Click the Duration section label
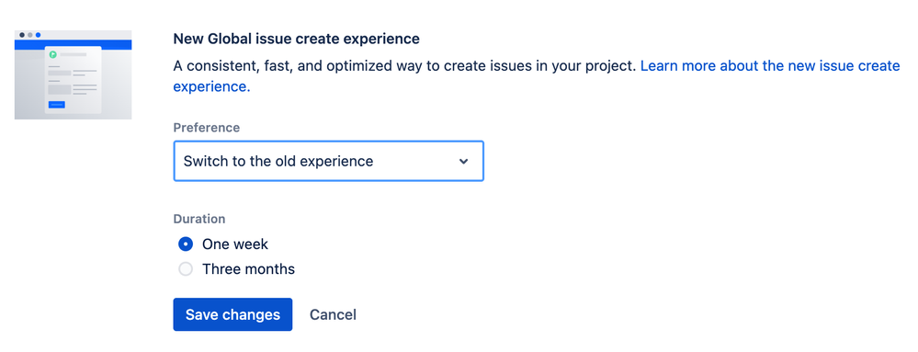The height and width of the screenshot is (352, 918). point(199,219)
